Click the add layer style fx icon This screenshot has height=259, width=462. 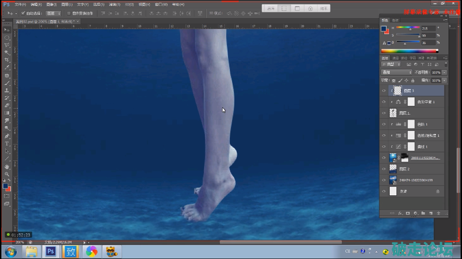(401, 213)
